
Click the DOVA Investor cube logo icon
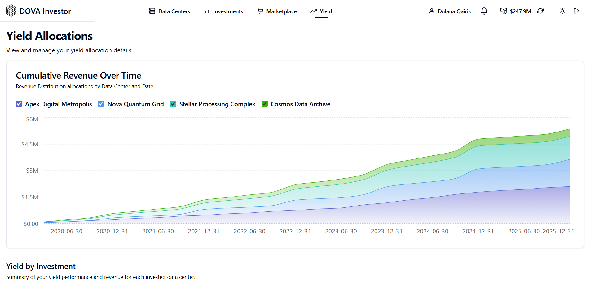pos(11,10)
